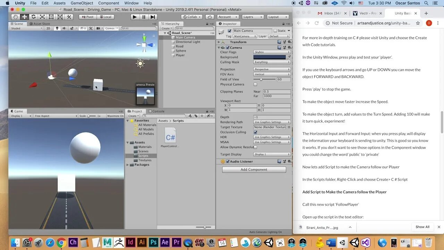The width and height of the screenshot is (444, 250).
Task: Open the Clear Flags Skybox dropdown
Action: coord(272,52)
